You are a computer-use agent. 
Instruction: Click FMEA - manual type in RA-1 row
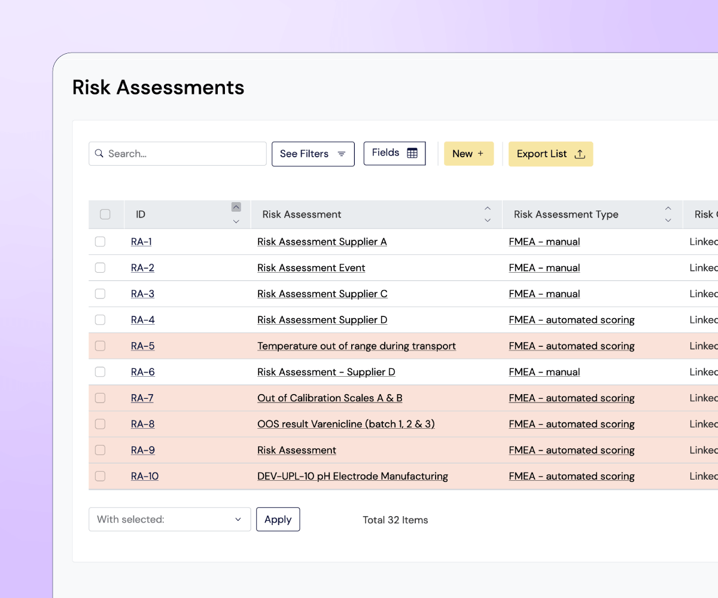544,242
